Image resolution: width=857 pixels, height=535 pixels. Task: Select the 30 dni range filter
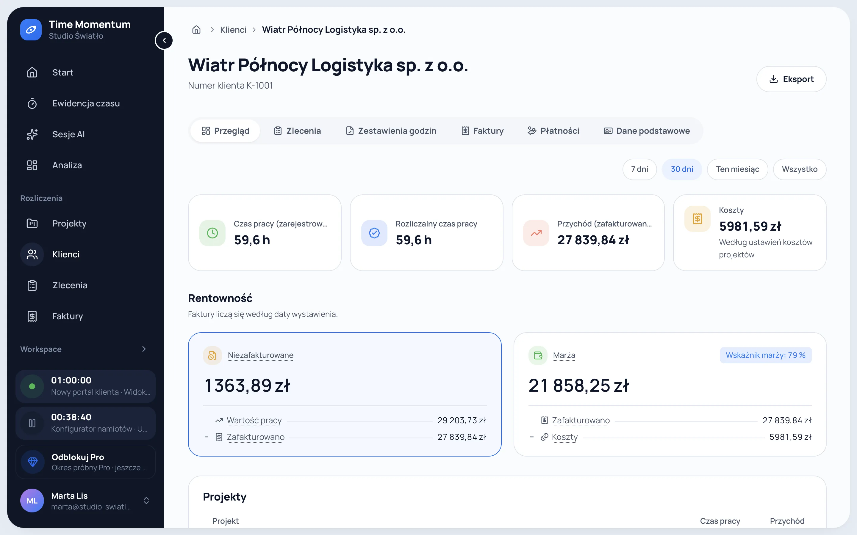tap(682, 169)
